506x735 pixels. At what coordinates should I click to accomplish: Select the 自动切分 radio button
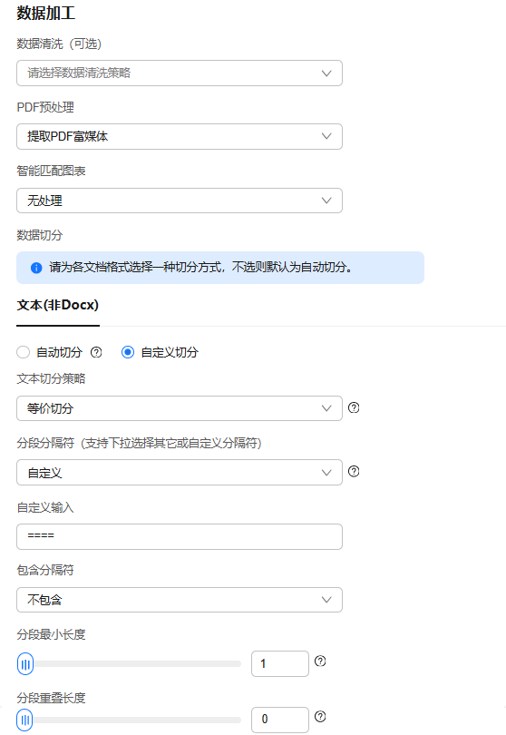(x=23, y=352)
